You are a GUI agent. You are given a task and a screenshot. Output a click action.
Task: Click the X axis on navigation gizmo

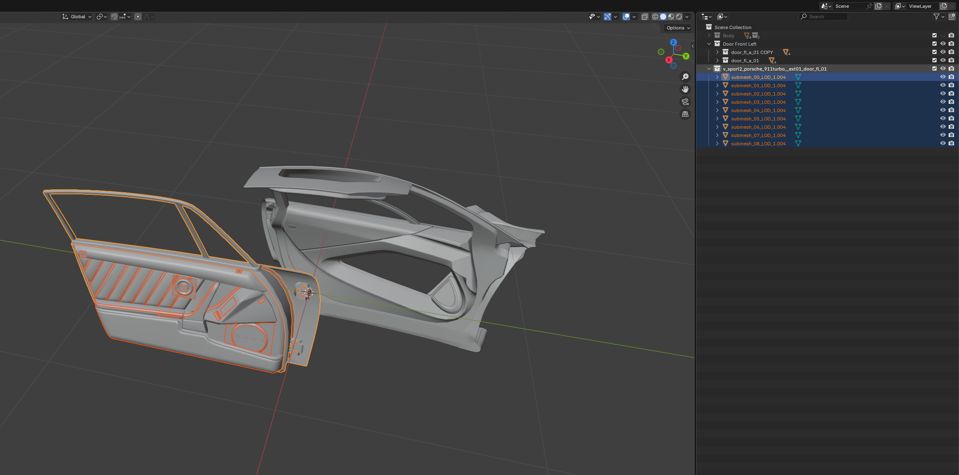click(669, 60)
